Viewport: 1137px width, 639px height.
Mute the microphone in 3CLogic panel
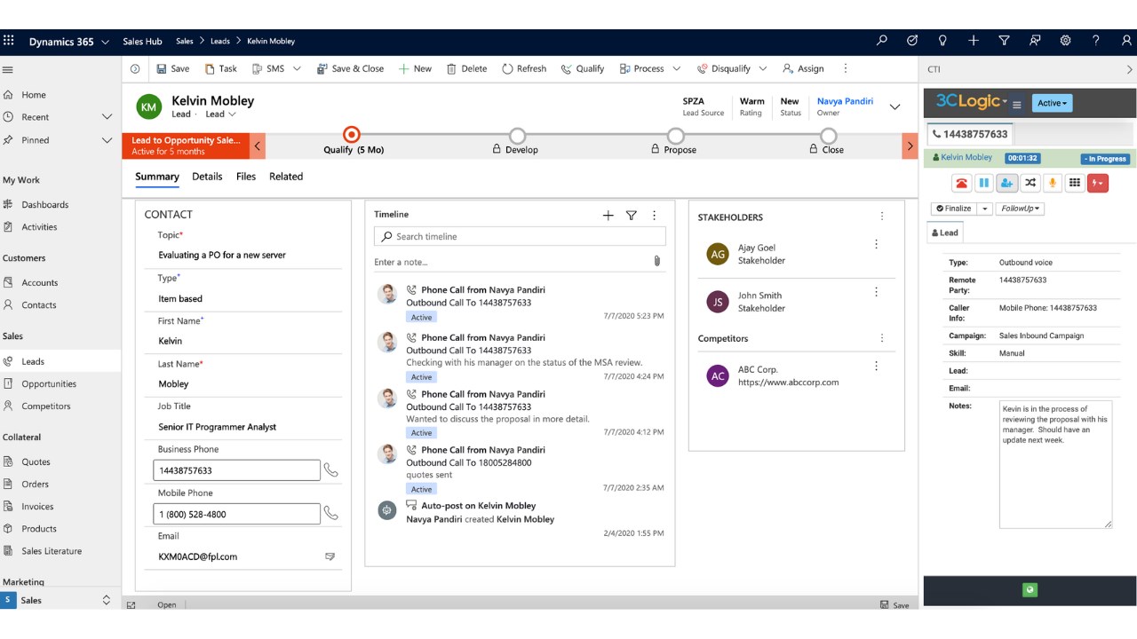point(1053,183)
